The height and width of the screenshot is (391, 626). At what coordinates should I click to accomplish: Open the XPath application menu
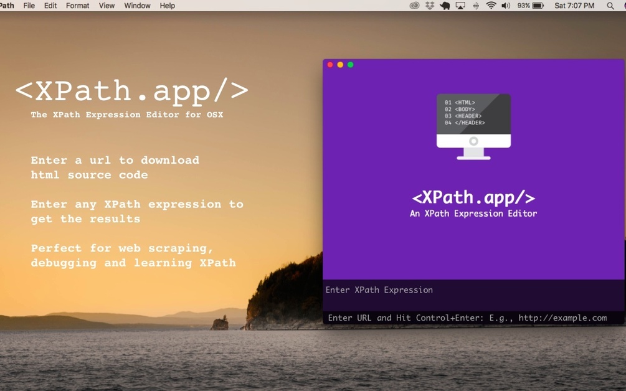(x=7, y=6)
